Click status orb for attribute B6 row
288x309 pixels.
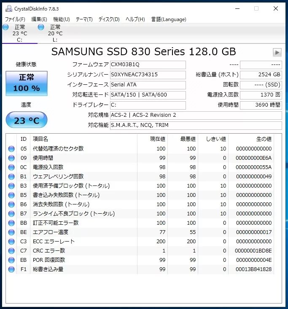pyautogui.click(x=11, y=204)
